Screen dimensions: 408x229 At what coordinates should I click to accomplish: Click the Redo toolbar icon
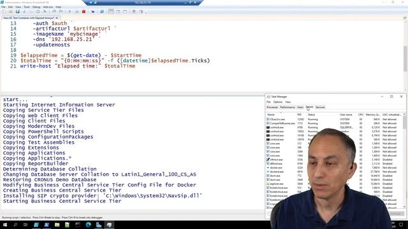tap(61, 11)
